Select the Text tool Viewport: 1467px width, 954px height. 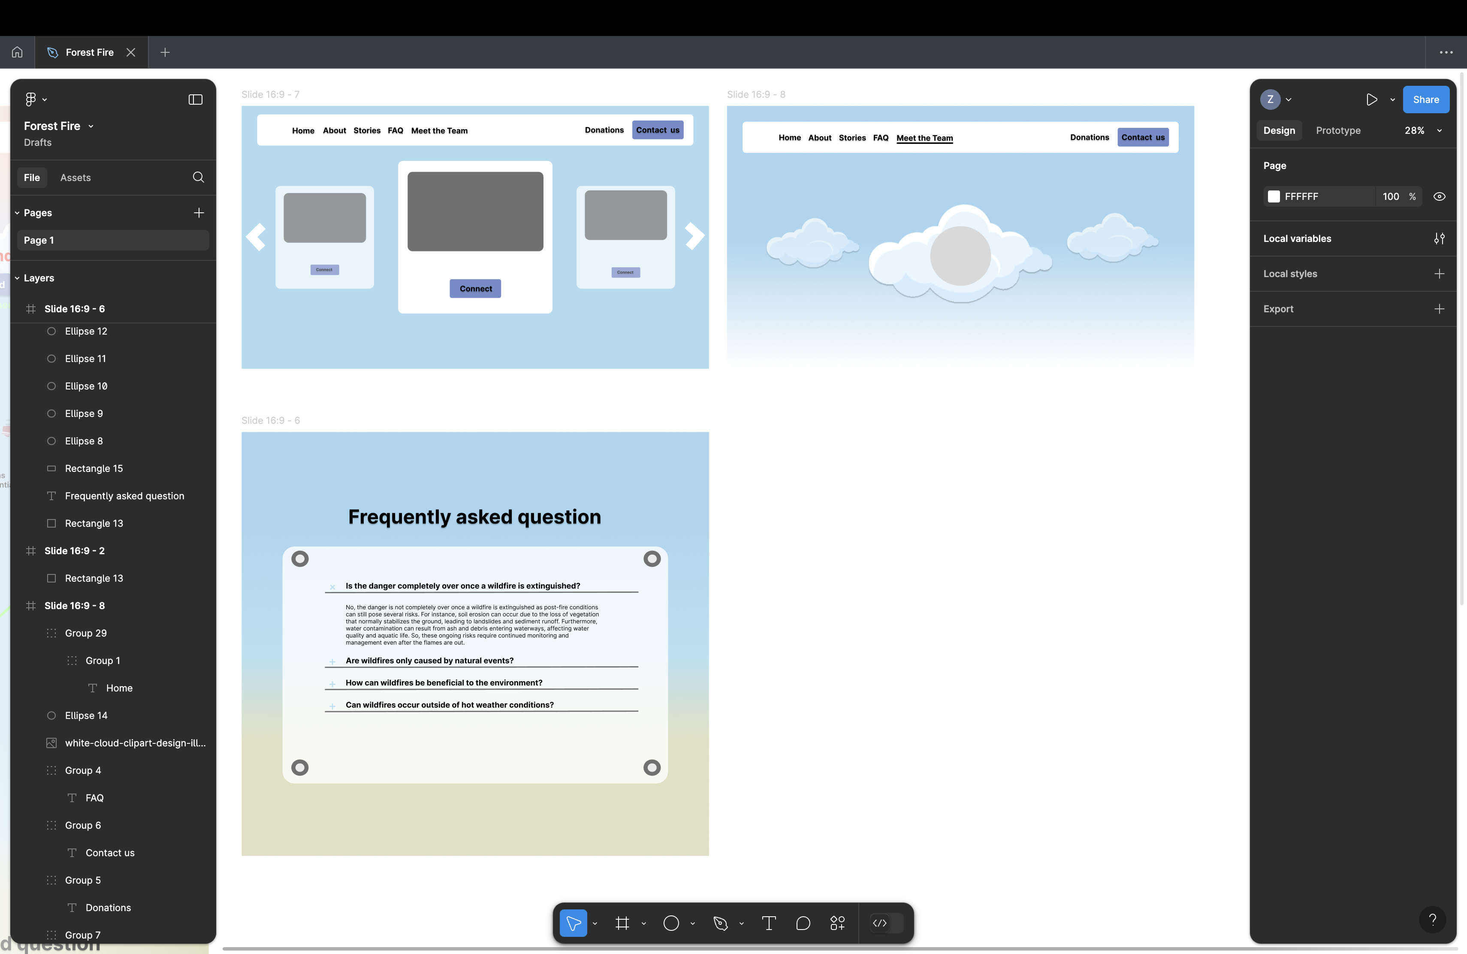pyautogui.click(x=769, y=923)
